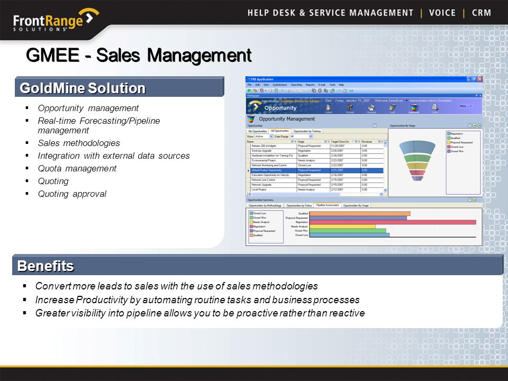Expand the More... dropdown
This screenshot has height=381, width=508.
[x=466, y=106]
